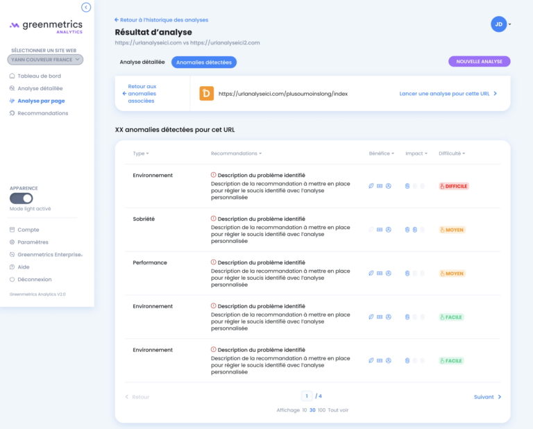533x429 pixels.
Task: Click the leaf benefit icon in DIFFICILE row
Action: point(371,186)
